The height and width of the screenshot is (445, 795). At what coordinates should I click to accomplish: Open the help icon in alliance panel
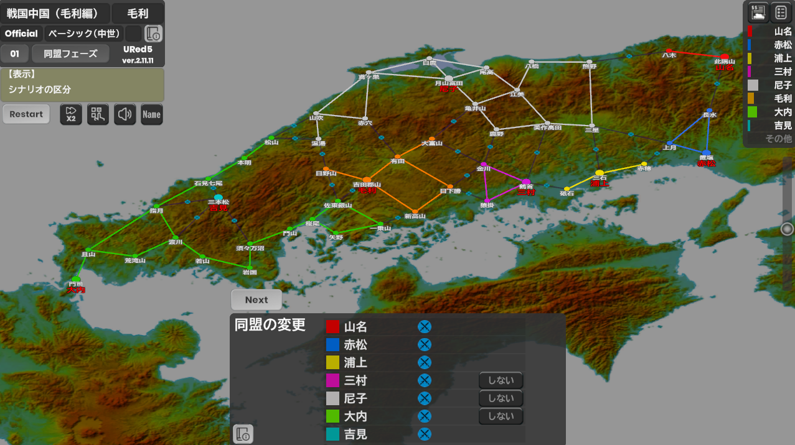point(243,434)
